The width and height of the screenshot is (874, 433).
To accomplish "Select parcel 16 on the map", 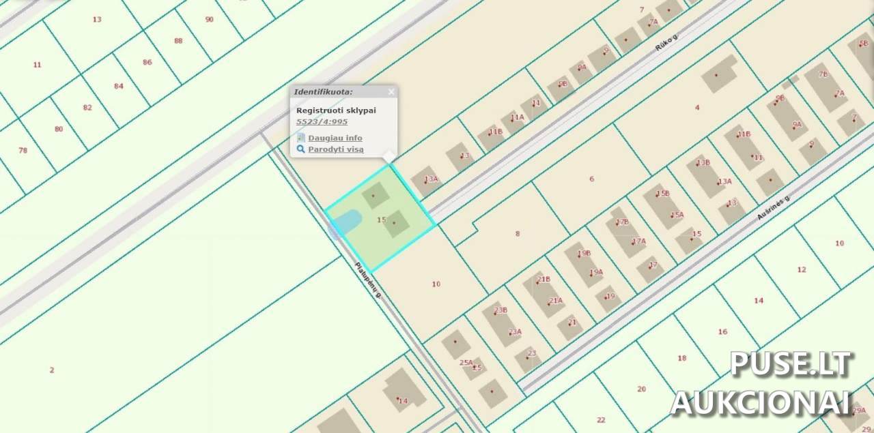I will coord(722,332).
